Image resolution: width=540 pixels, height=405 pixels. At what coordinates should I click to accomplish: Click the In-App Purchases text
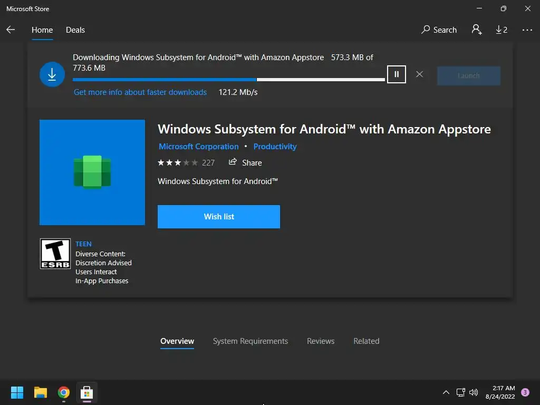(102, 281)
